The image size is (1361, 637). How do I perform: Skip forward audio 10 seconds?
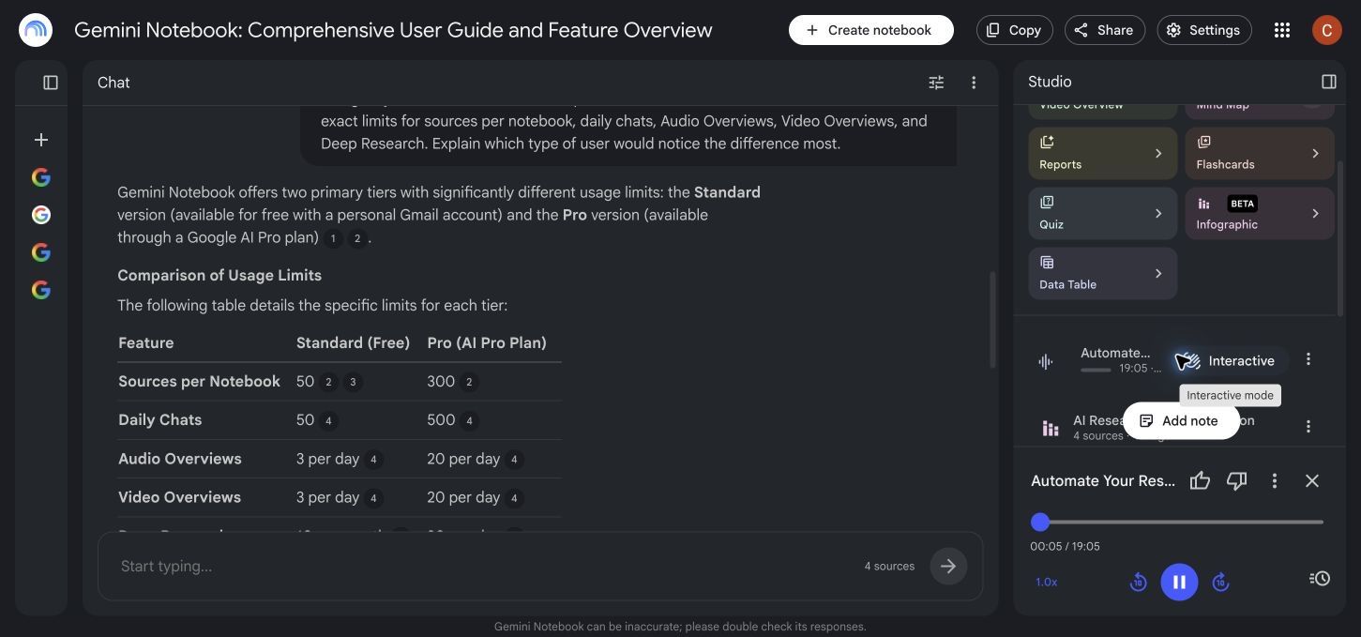[1220, 582]
